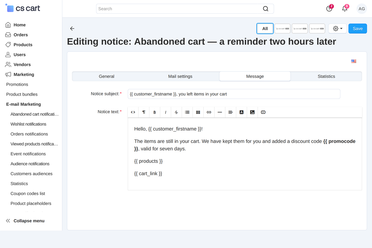Insert a table in the editor

click(198, 112)
